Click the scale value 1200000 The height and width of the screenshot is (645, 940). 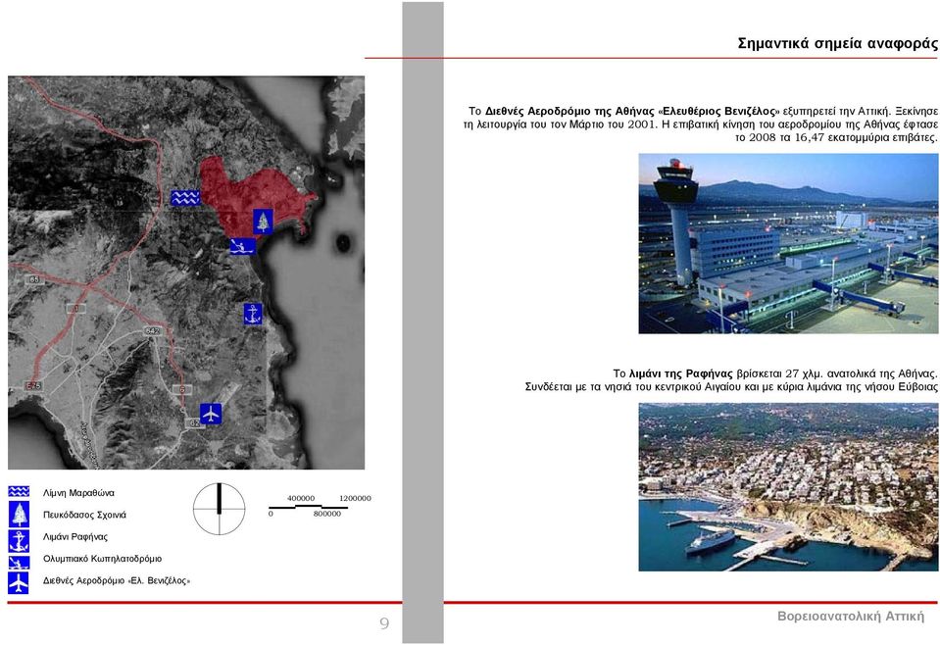pos(355,498)
